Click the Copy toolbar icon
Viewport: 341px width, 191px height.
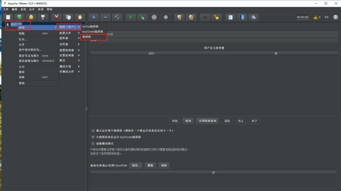pyautogui.click(x=68, y=17)
